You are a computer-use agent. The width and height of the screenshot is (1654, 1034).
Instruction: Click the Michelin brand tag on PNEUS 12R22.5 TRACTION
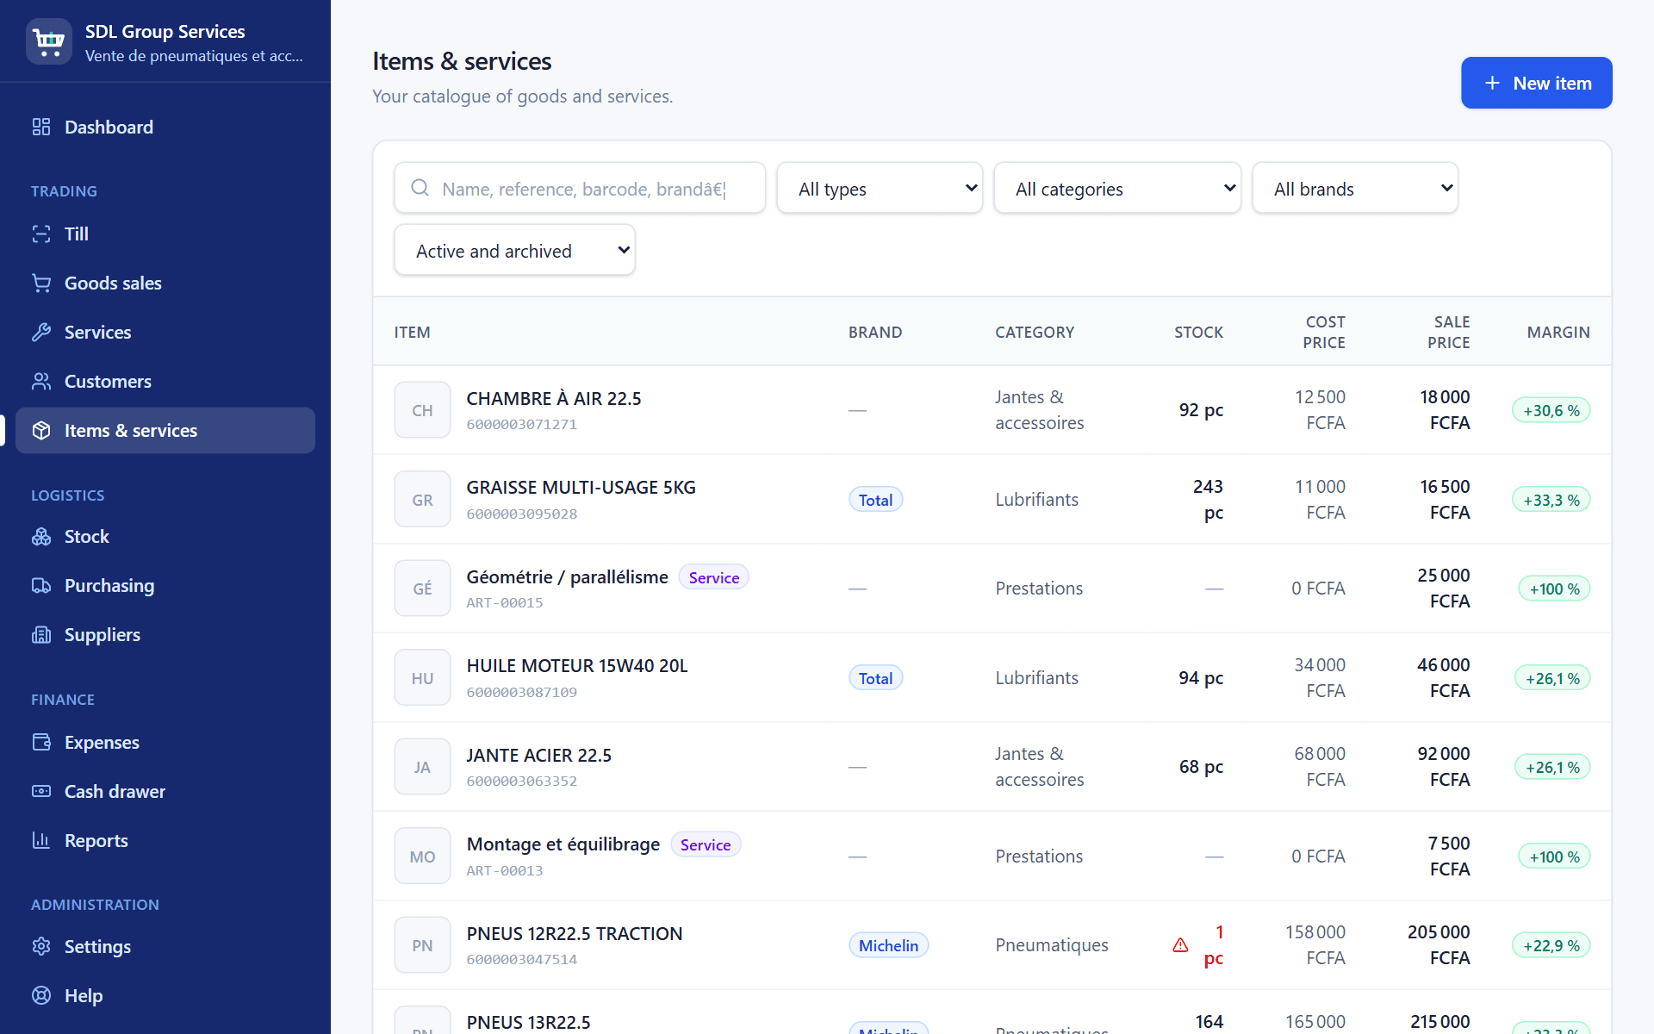[888, 945]
